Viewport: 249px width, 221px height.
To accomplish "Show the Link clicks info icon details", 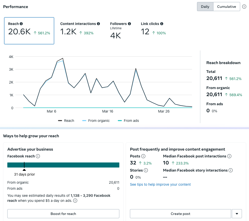I will pyautogui.click(x=162, y=24).
